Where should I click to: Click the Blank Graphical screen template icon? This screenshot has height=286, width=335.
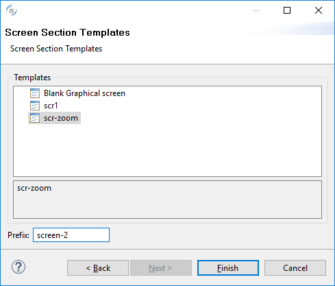click(x=35, y=93)
